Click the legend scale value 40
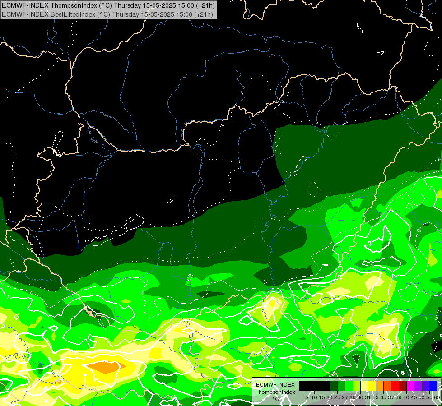This screenshot has height=406, width=442. pyautogui.click(x=406, y=397)
